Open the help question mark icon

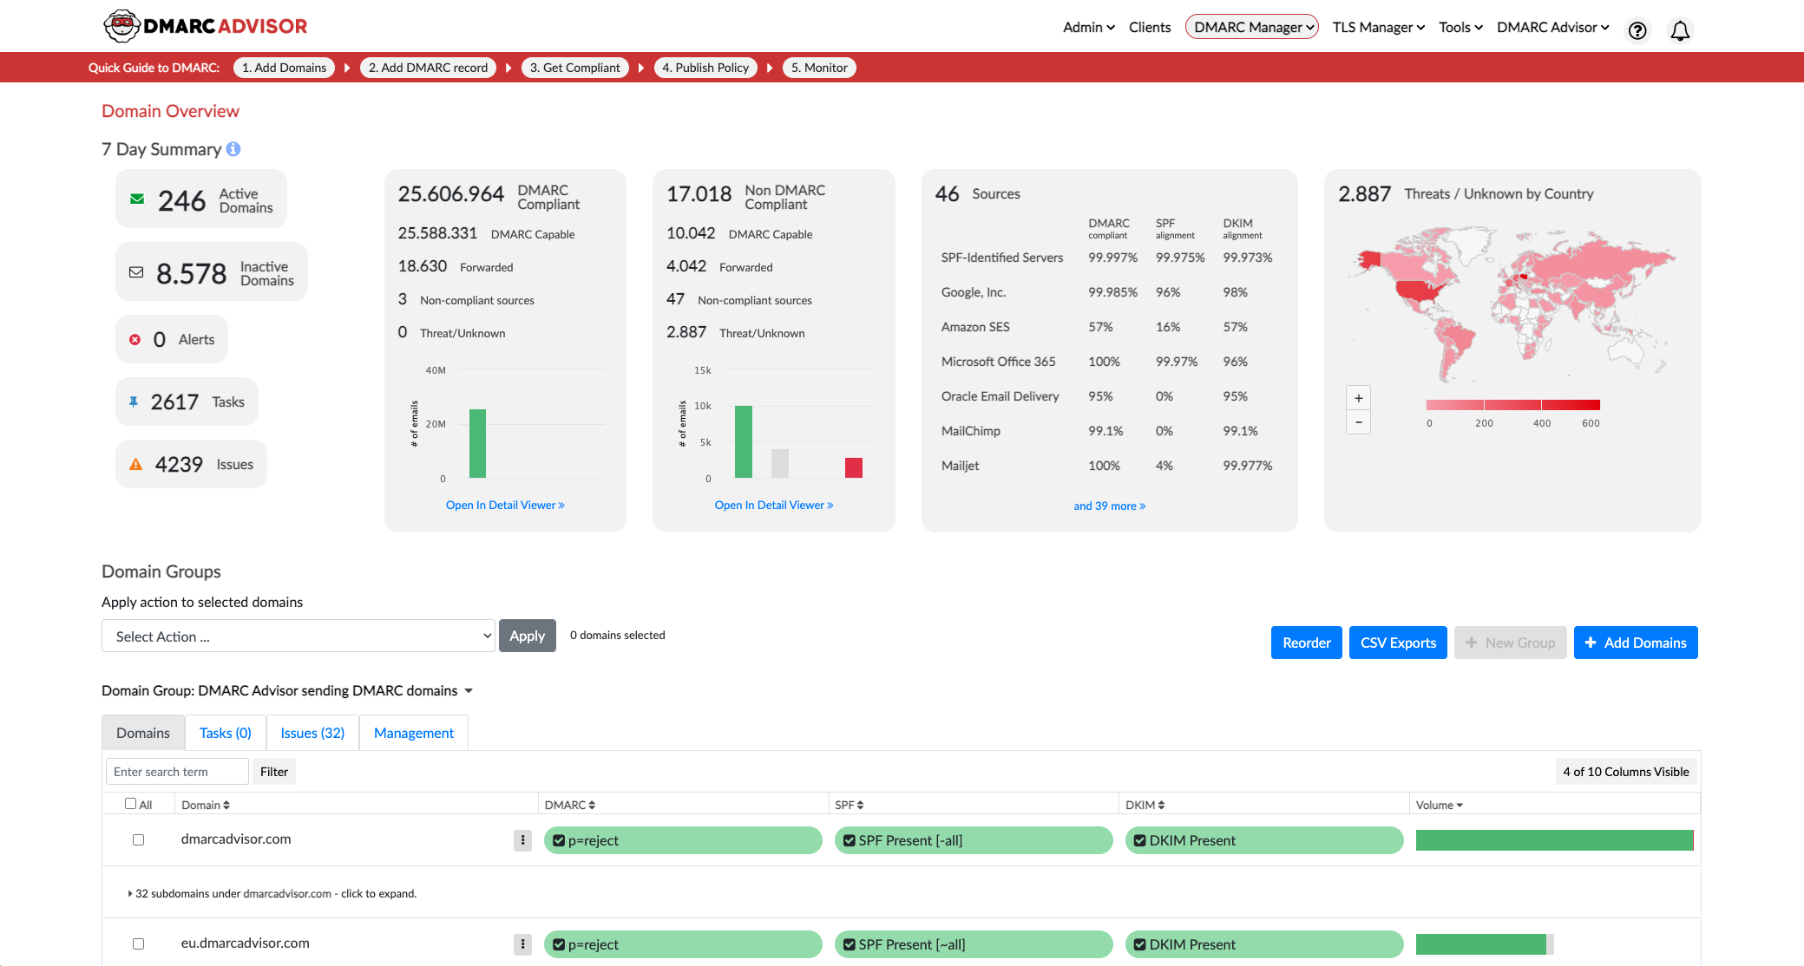pyautogui.click(x=1637, y=30)
